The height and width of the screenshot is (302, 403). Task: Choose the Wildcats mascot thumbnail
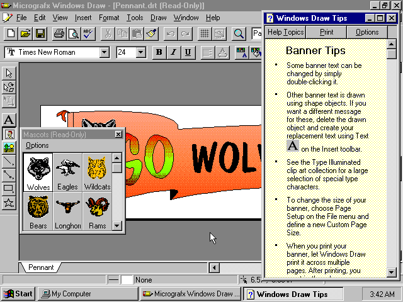97,172
